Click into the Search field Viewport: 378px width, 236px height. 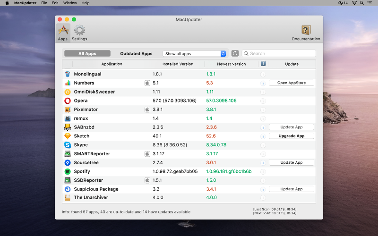[281, 54]
